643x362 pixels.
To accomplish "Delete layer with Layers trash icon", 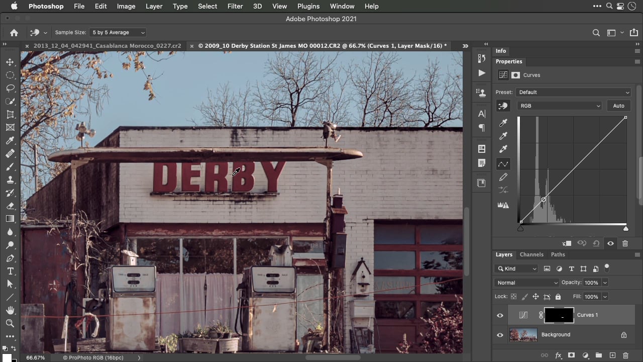I will (x=625, y=355).
